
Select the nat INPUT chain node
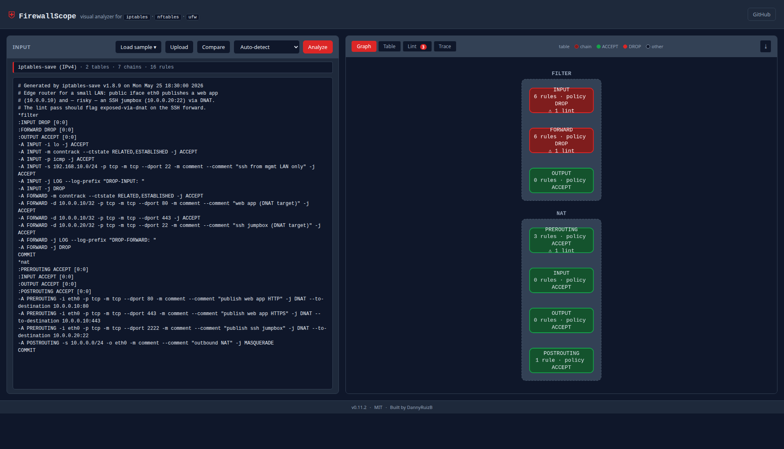pos(561,280)
